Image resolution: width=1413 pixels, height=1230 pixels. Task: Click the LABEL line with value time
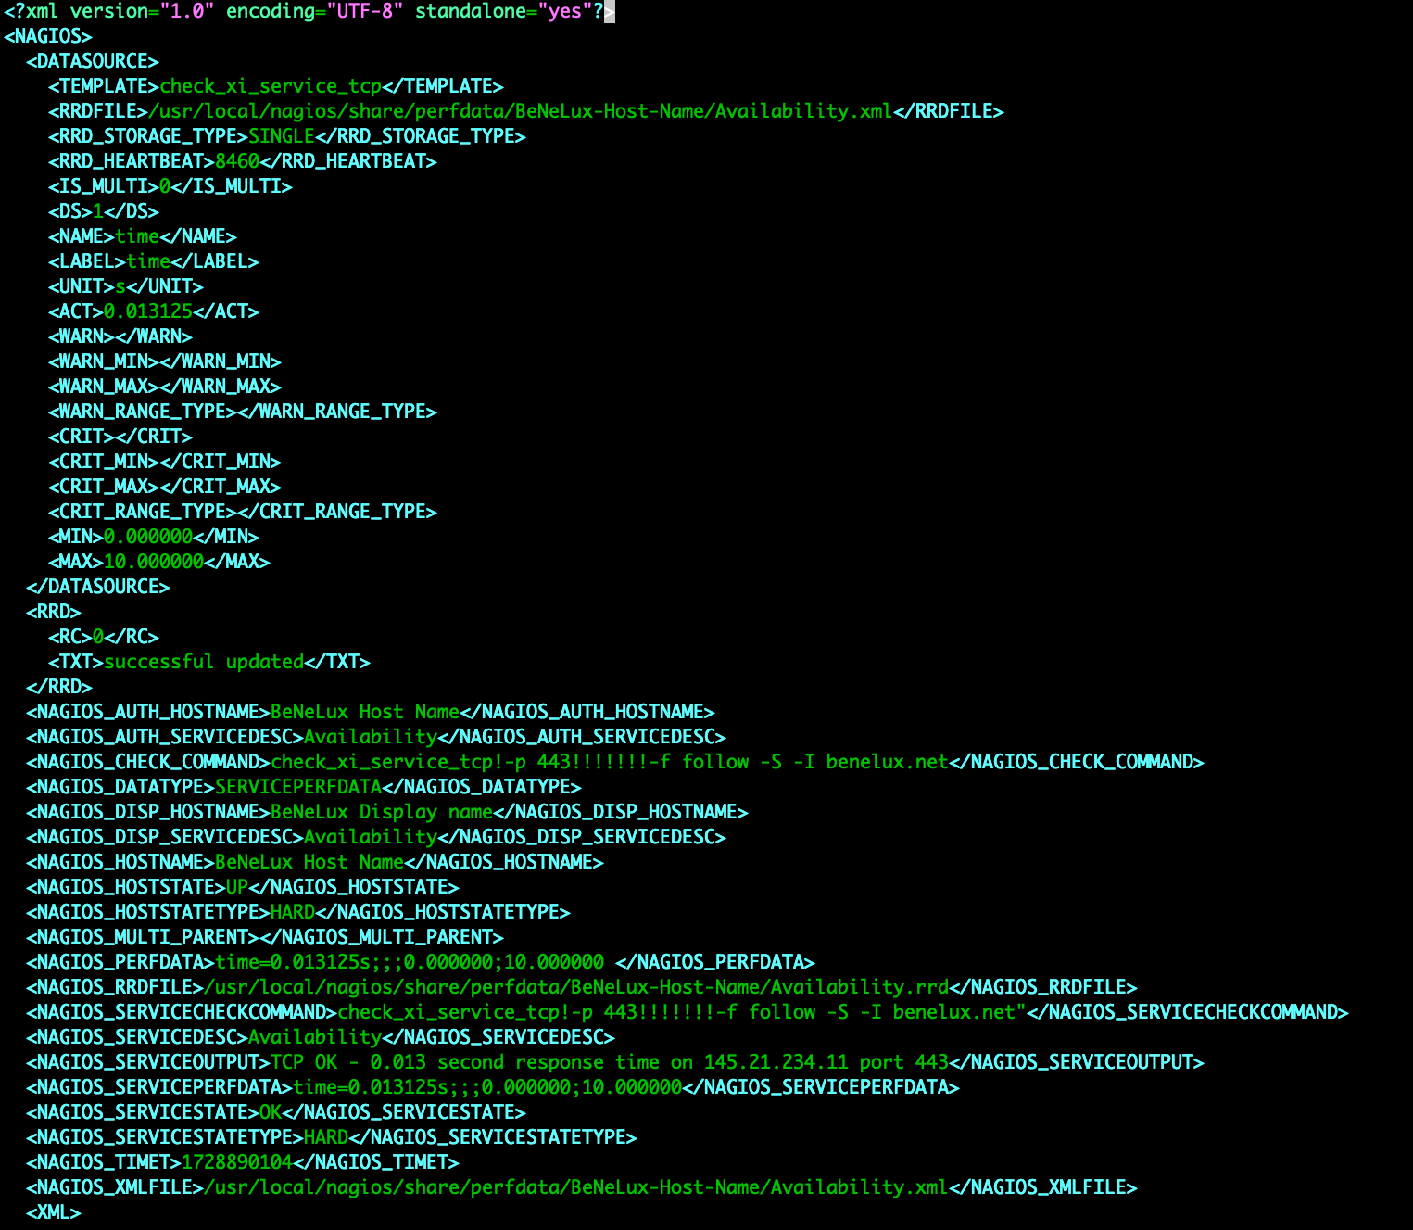point(154,261)
